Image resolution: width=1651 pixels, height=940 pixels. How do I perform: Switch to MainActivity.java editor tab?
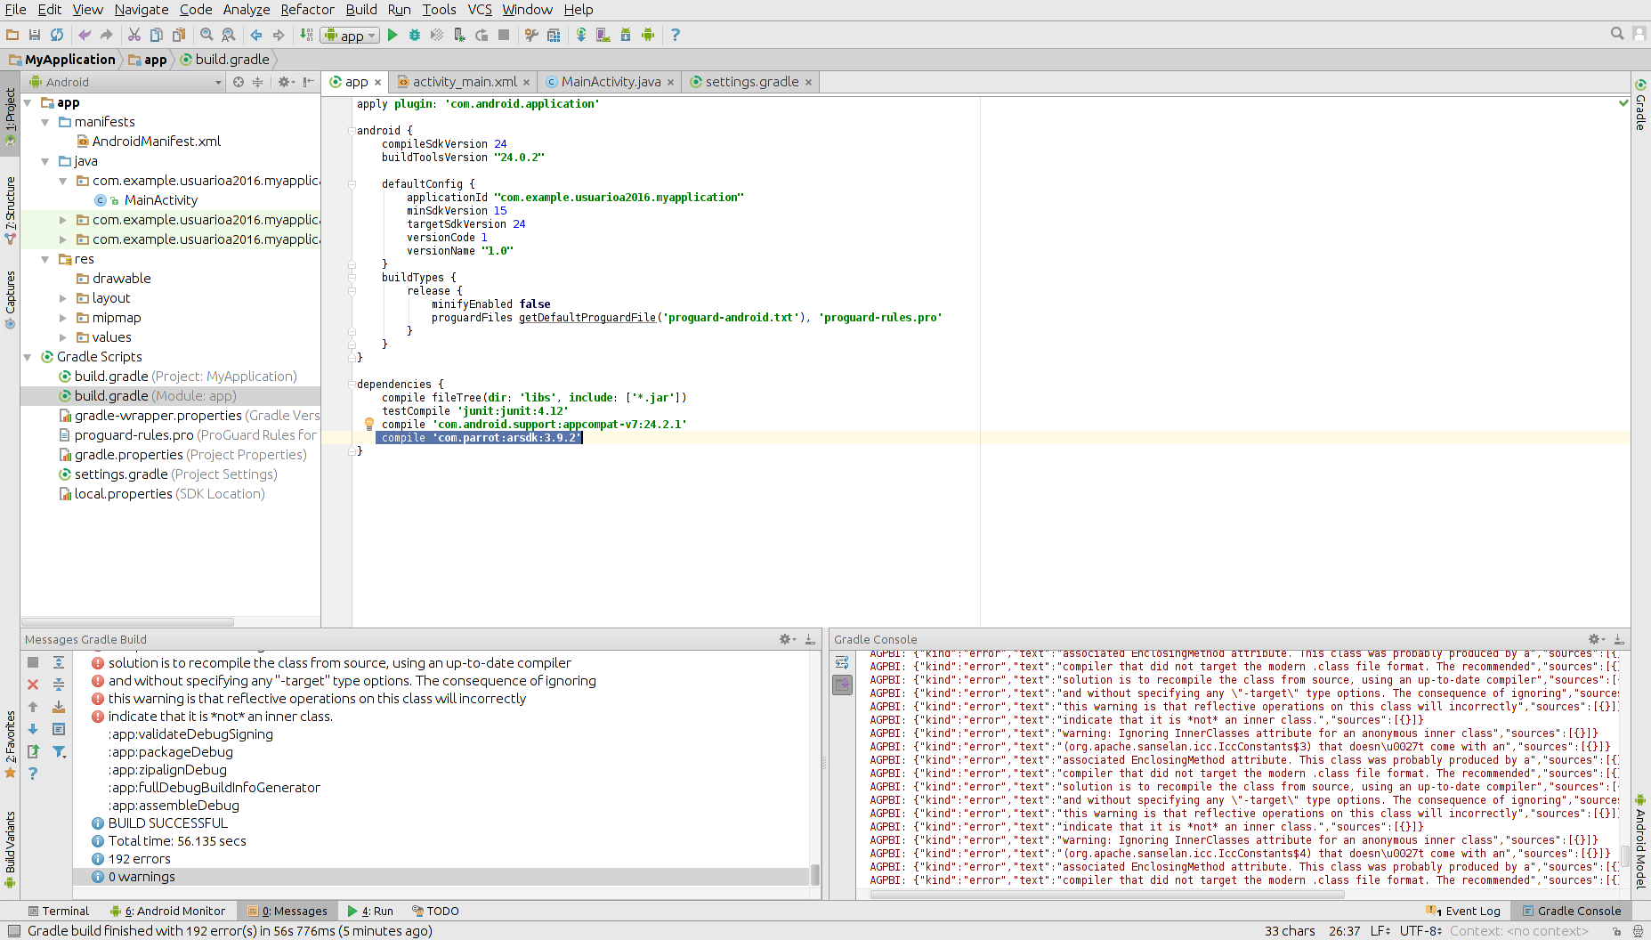611,82
